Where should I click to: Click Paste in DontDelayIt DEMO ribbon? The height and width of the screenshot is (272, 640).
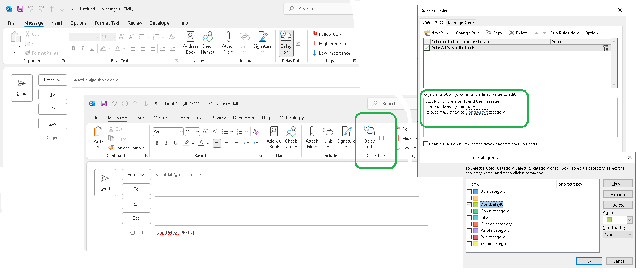click(x=98, y=137)
